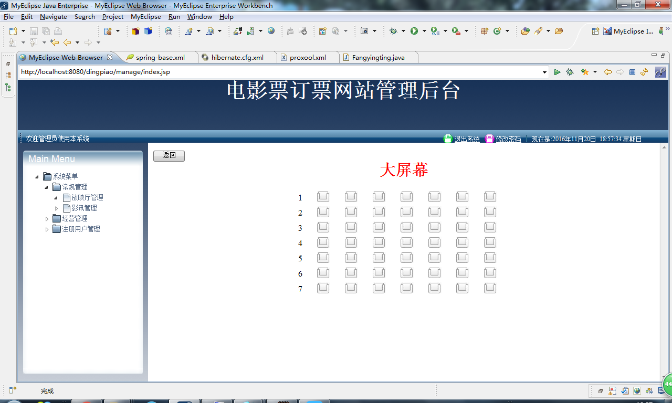The width and height of the screenshot is (672, 403).
Task: Select the fifth seat in row 2
Action: [434, 213]
